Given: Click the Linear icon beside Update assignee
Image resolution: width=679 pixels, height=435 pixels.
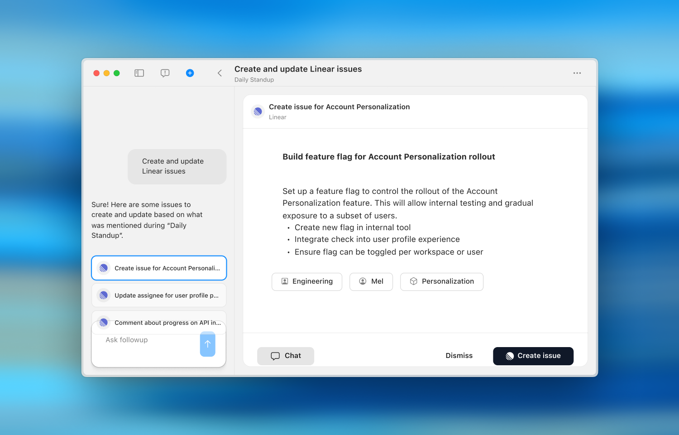Looking at the screenshot, I should (x=104, y=295).
